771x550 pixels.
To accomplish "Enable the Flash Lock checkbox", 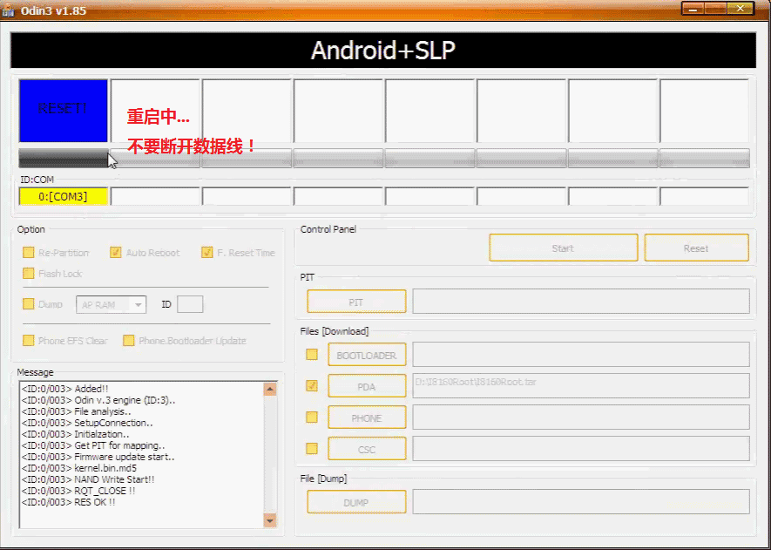I will coord(29,273).
